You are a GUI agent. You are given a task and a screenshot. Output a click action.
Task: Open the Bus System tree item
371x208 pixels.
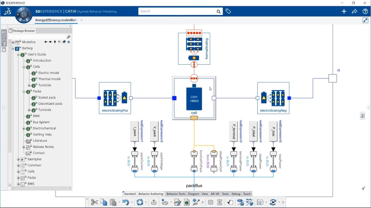41,122
